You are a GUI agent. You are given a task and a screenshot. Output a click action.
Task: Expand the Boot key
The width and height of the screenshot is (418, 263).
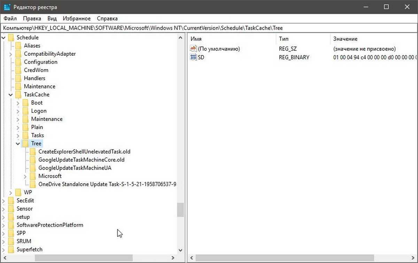[x=18, y=103]
